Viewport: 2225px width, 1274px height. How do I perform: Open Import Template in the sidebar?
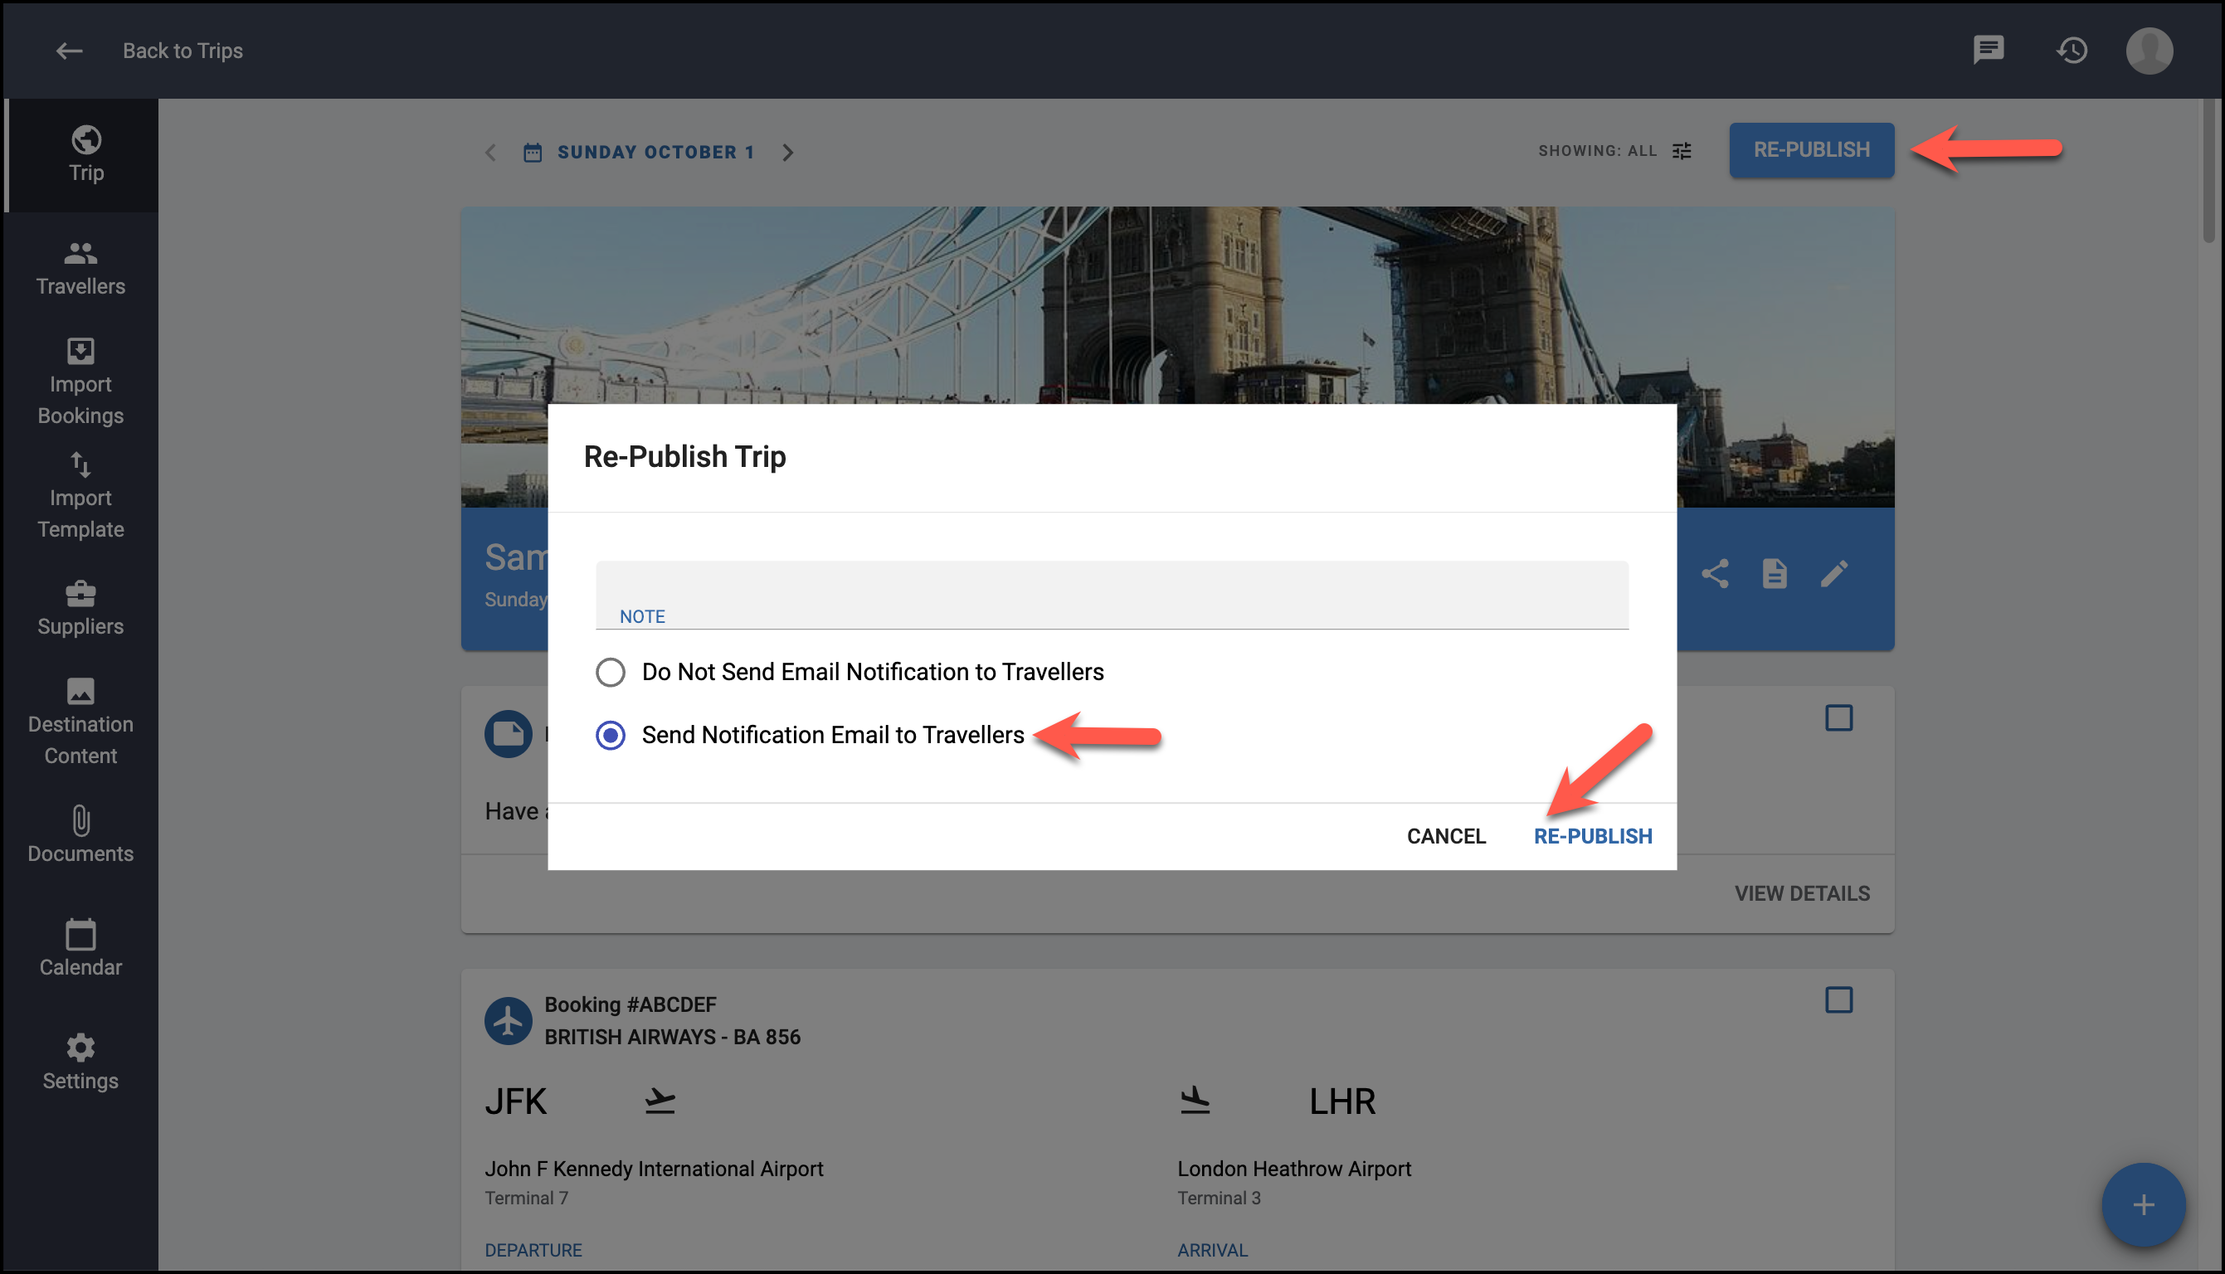[x=80, y=496]
